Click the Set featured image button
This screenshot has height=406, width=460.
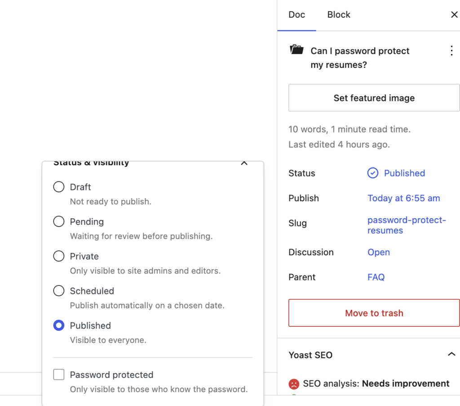(374, 98)
